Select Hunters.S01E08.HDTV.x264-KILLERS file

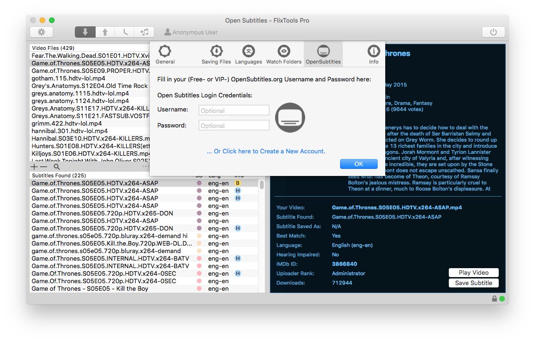coord(90,146)
